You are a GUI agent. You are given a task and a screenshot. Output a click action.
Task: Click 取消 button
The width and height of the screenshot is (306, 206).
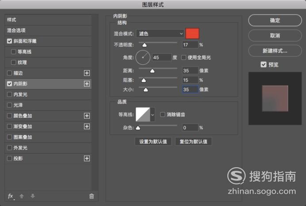[x=275, y=35]
